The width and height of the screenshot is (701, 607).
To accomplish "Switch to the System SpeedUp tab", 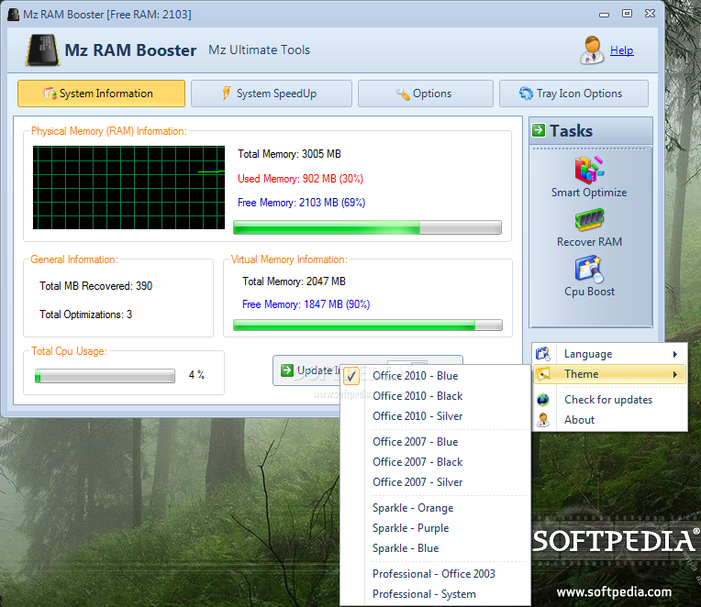I will coord(272,94).
